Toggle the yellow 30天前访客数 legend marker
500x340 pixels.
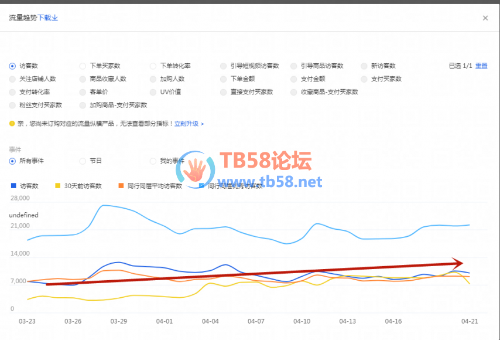pos(57,186)
